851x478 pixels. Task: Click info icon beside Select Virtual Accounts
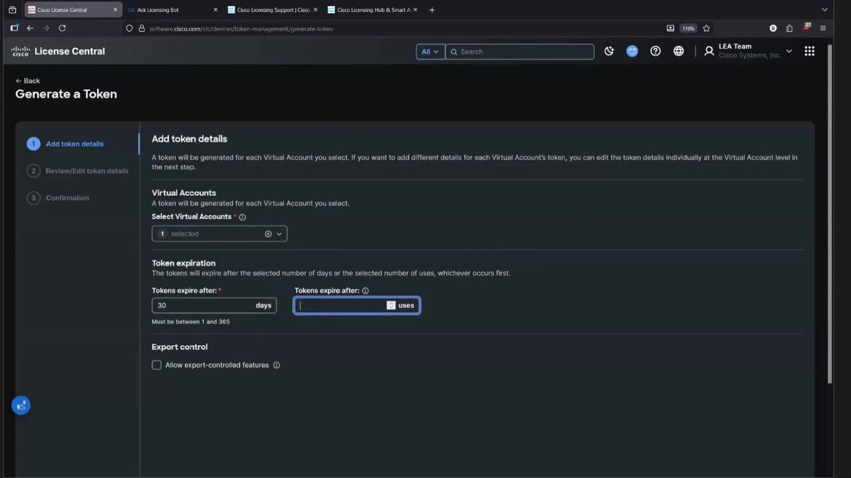[x=243, y=217]
